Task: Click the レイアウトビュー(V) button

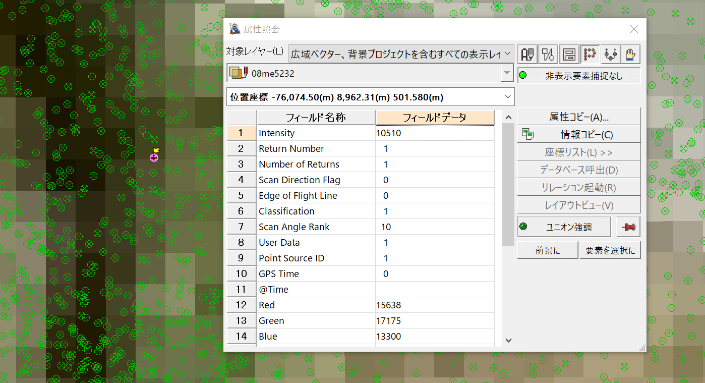Action: pyautogui.click(x=579, y=205)
